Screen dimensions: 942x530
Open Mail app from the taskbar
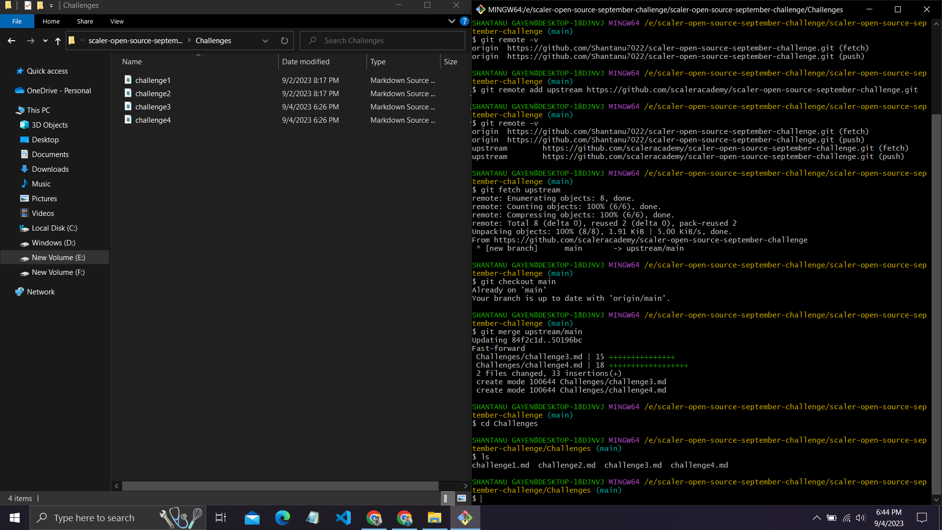click(x=252, y=517)
